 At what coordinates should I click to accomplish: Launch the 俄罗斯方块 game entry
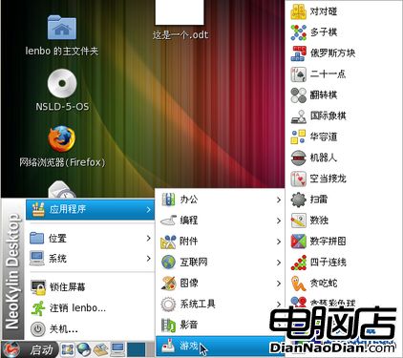tap(344, 53)
